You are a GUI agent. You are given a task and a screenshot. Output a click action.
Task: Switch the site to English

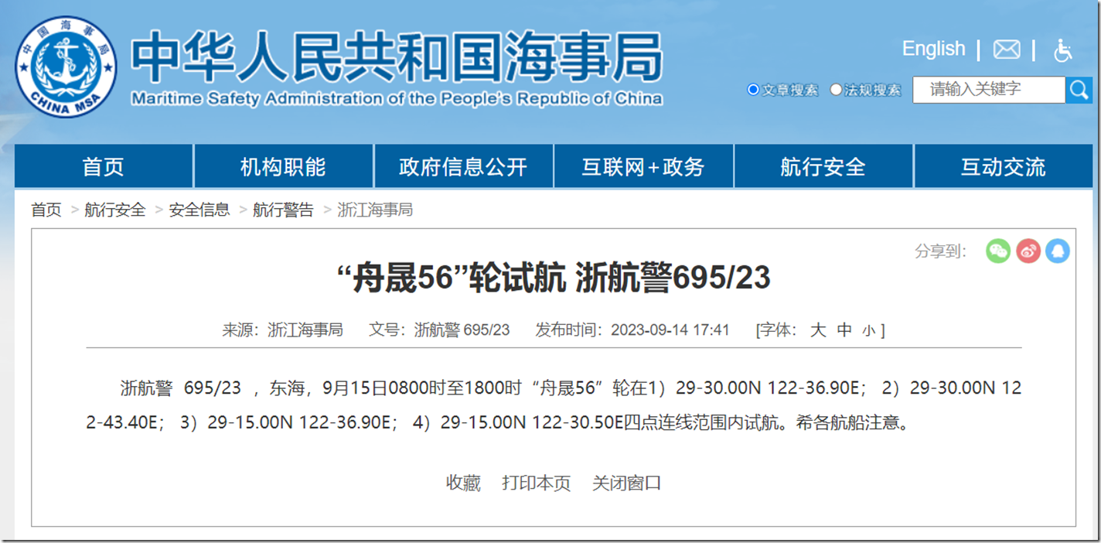coord(933,49)
